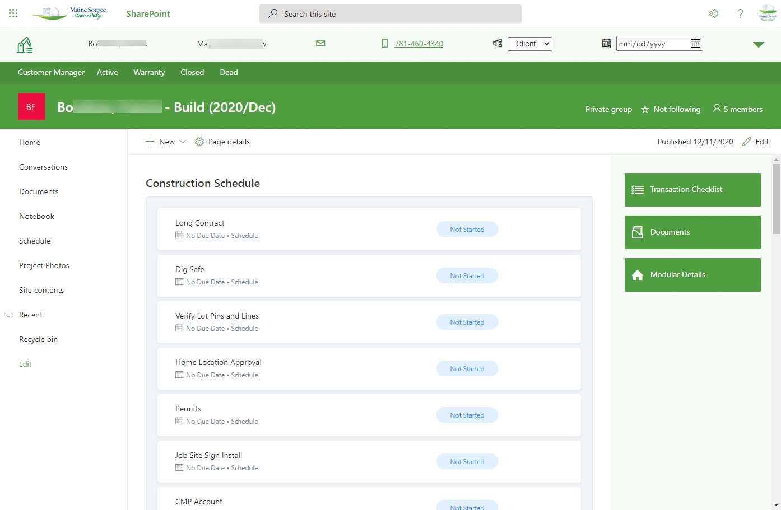Click the Page details gear icon
781x510 pixels.
pyautogui.click(x=199, y=142)
